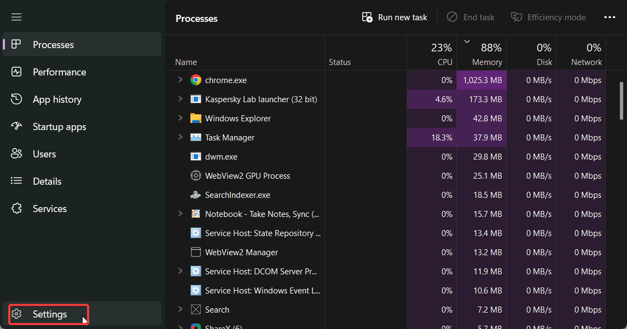Image resolution: width=627 pixels, height=329 pixels.
Task: Click the Details list icon
Action: click(x=16, y=181)
